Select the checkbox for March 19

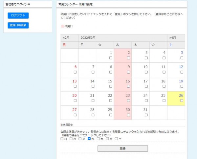(182, 86)
